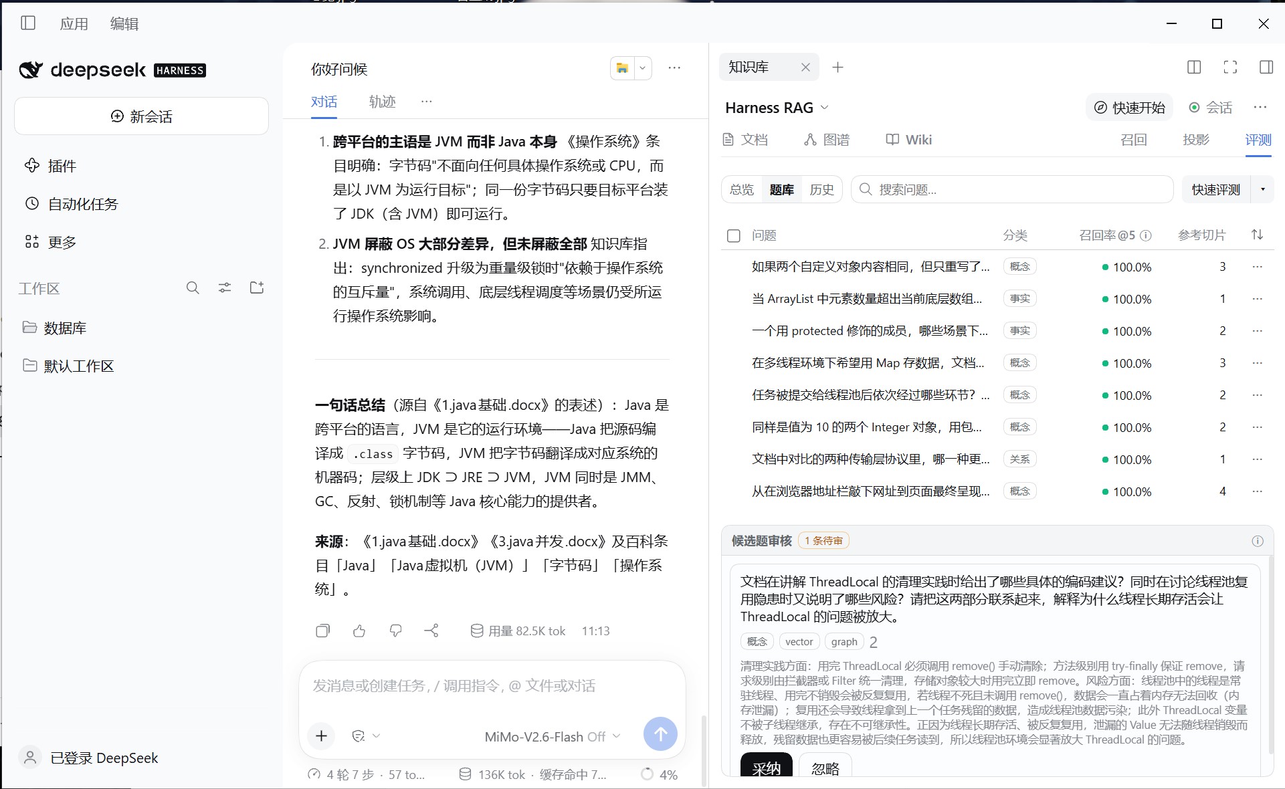This screenshot has height=789, width=1285.
Task: Click the 136K tok cache status
Action: click(533, 774)
